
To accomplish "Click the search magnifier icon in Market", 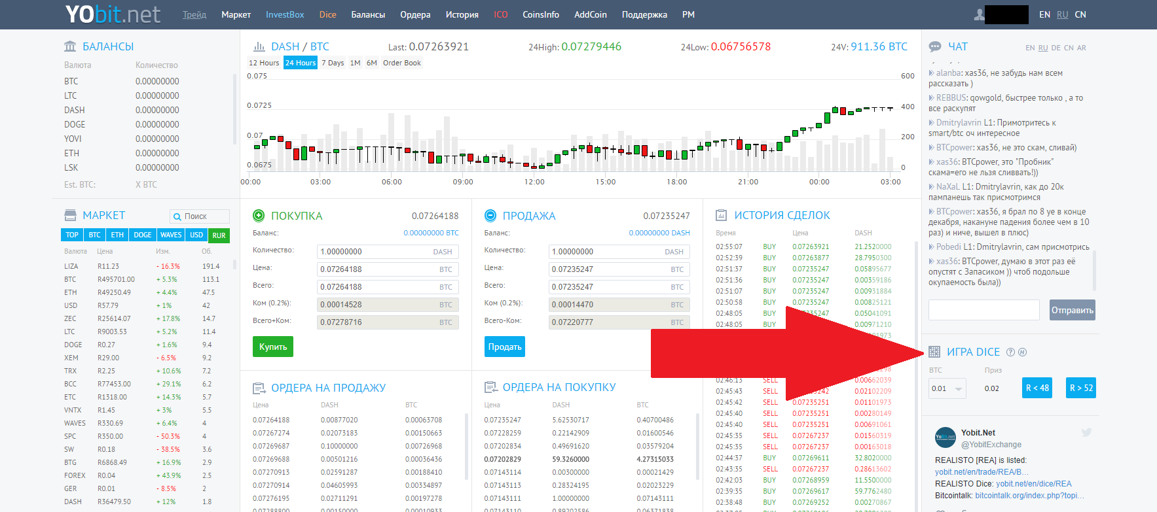I will (x=177, y=216).
